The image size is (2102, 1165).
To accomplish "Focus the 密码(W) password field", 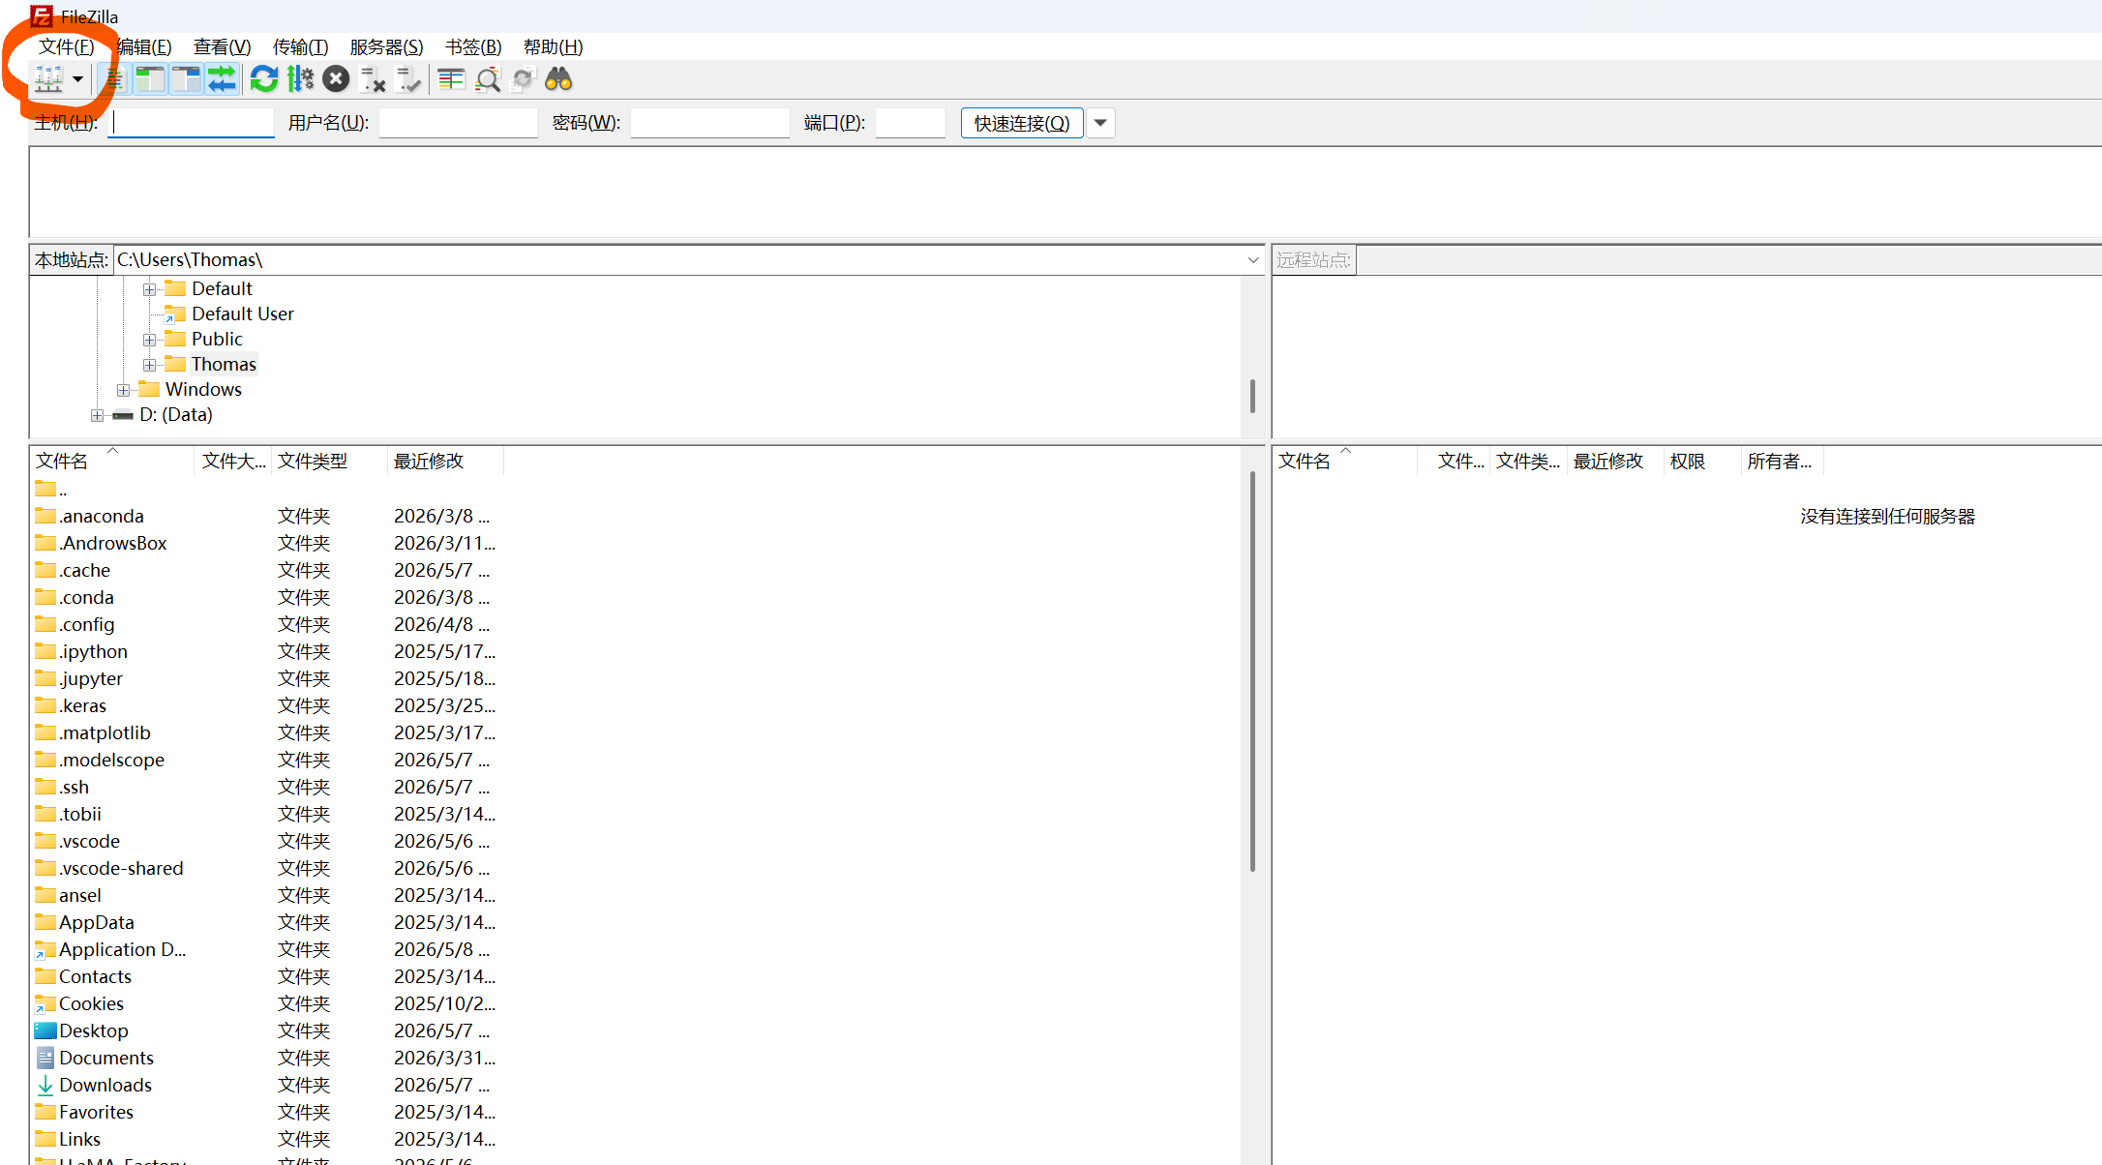I will (x=710, y=123).
